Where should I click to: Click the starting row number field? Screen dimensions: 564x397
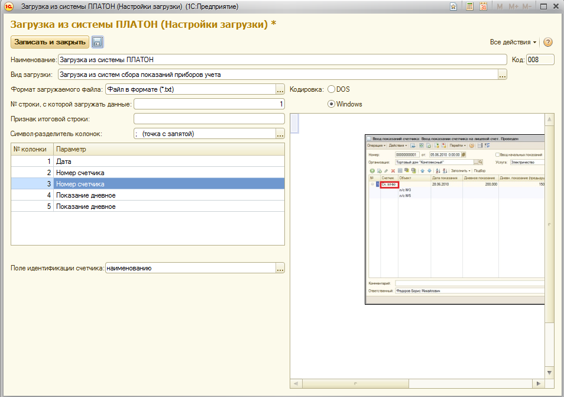click(x=209, y=104)
